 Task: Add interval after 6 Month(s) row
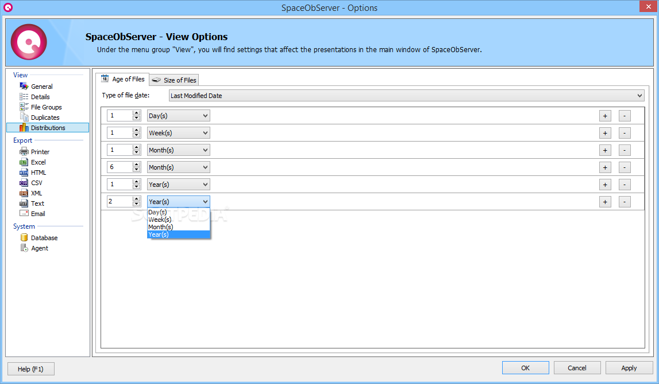click(605, 167)
